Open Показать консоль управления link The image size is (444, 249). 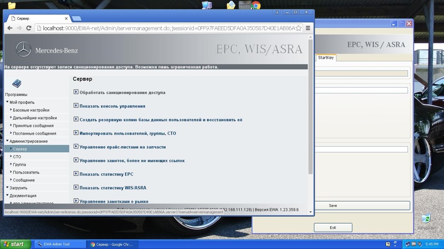pyautogui.click(x=112, y=106)
